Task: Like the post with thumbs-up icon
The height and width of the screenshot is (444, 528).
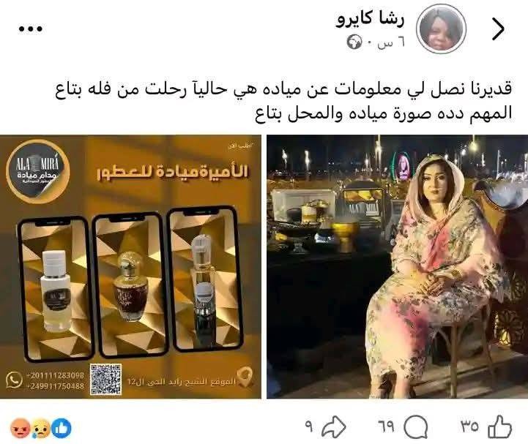Action: [500, 427]
